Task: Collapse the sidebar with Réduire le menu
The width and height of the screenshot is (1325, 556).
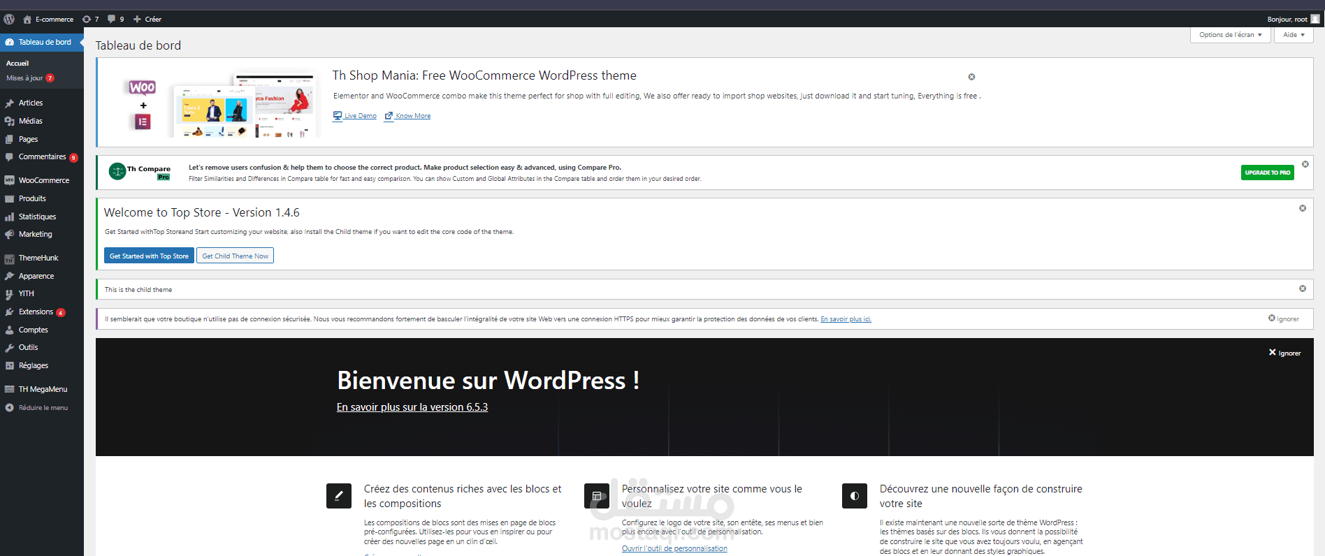Action: point(42,407)
